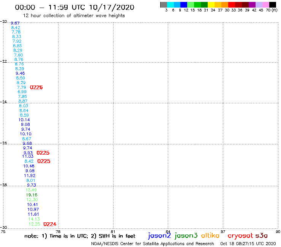Viewport: 281px width, 247px height.
Task: Click the yellow swatch in the color legend
Action: point(211,5)
